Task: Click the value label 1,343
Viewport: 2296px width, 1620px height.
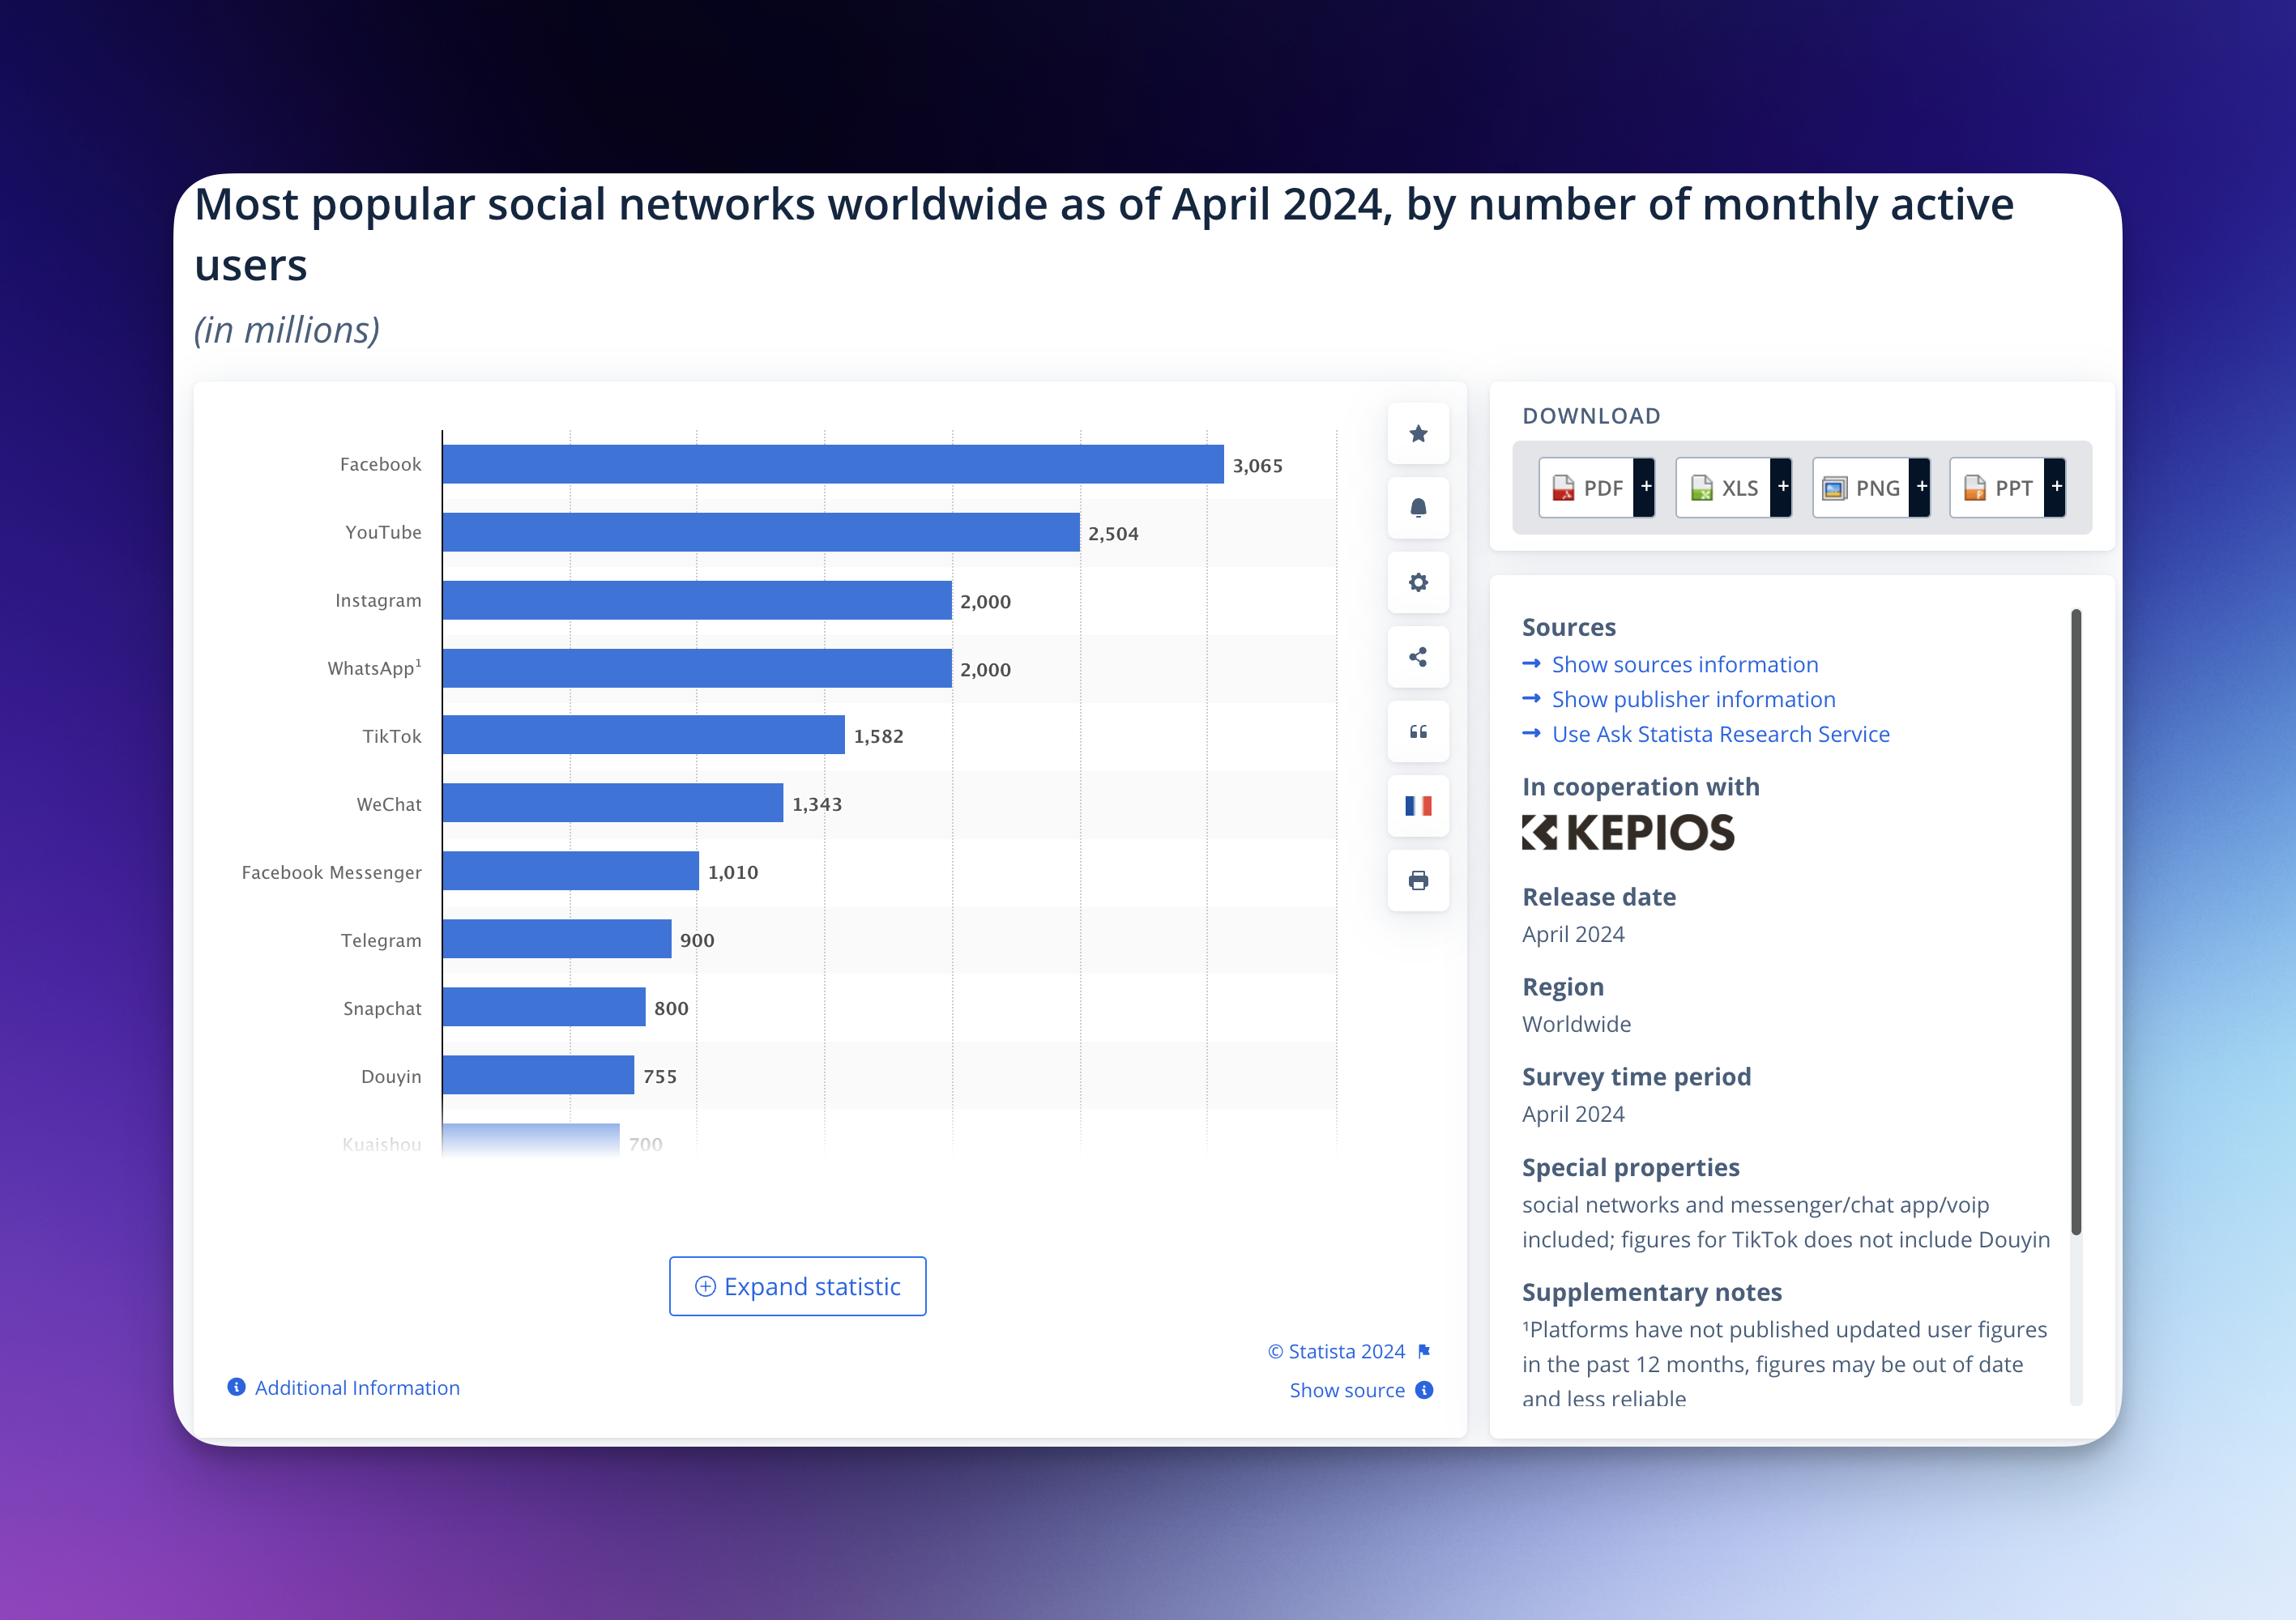Action: [x=817, y=804]
